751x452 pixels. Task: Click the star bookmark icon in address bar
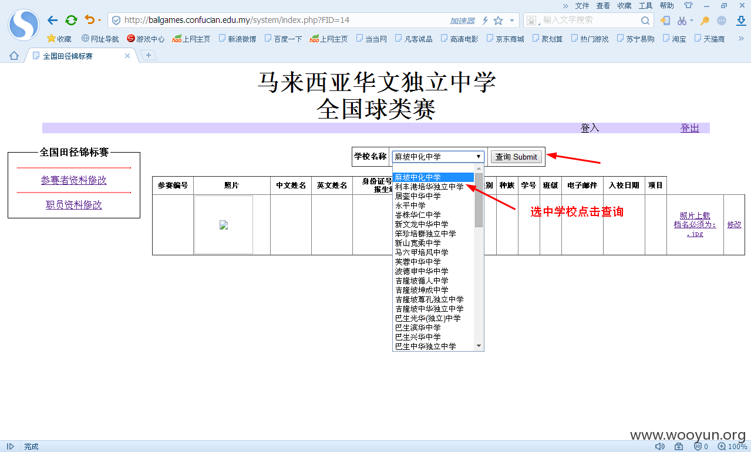pos(498,21)
